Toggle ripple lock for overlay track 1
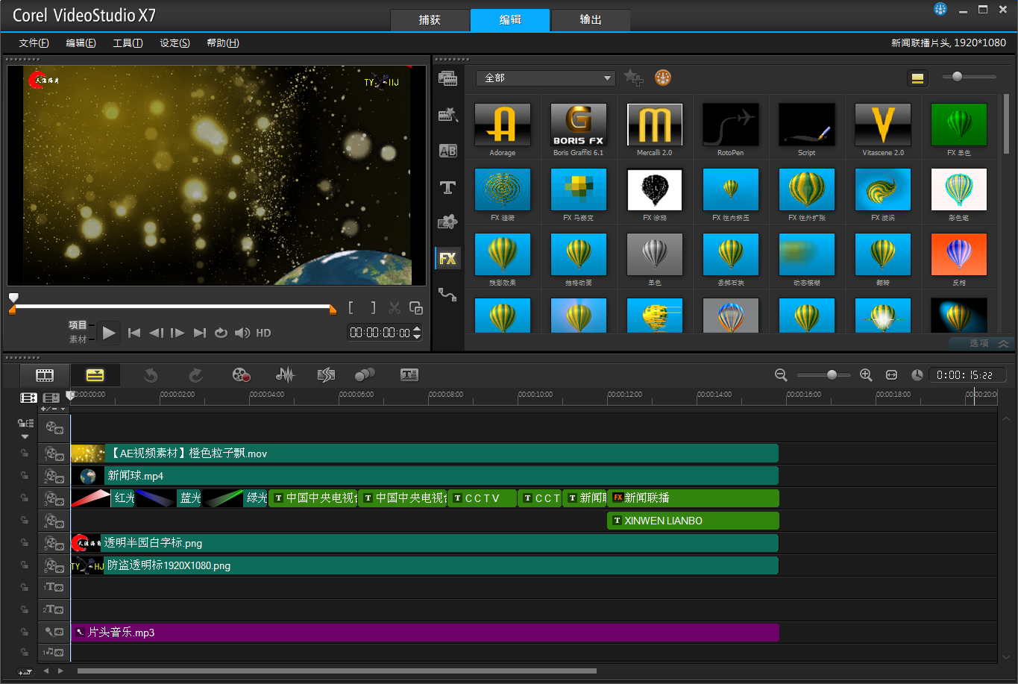 24,454
